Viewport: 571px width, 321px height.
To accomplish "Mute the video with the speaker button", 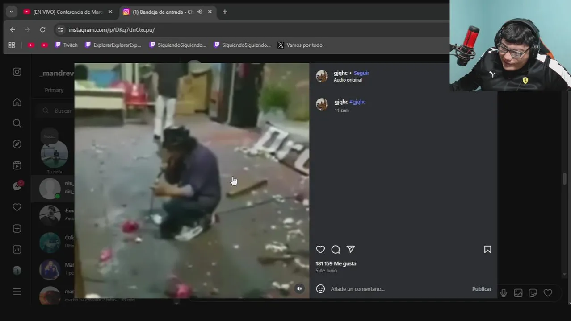I will click(x=299, y=288).
